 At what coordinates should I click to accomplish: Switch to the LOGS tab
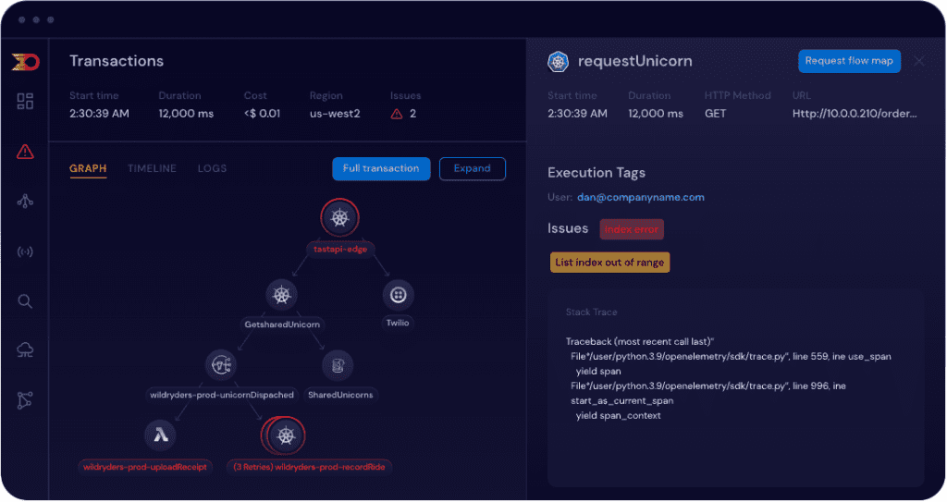click(x=212, y=168)
